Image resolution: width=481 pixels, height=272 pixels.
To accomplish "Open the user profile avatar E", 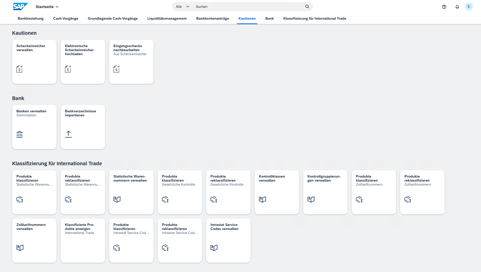I will tap(469, 7).
